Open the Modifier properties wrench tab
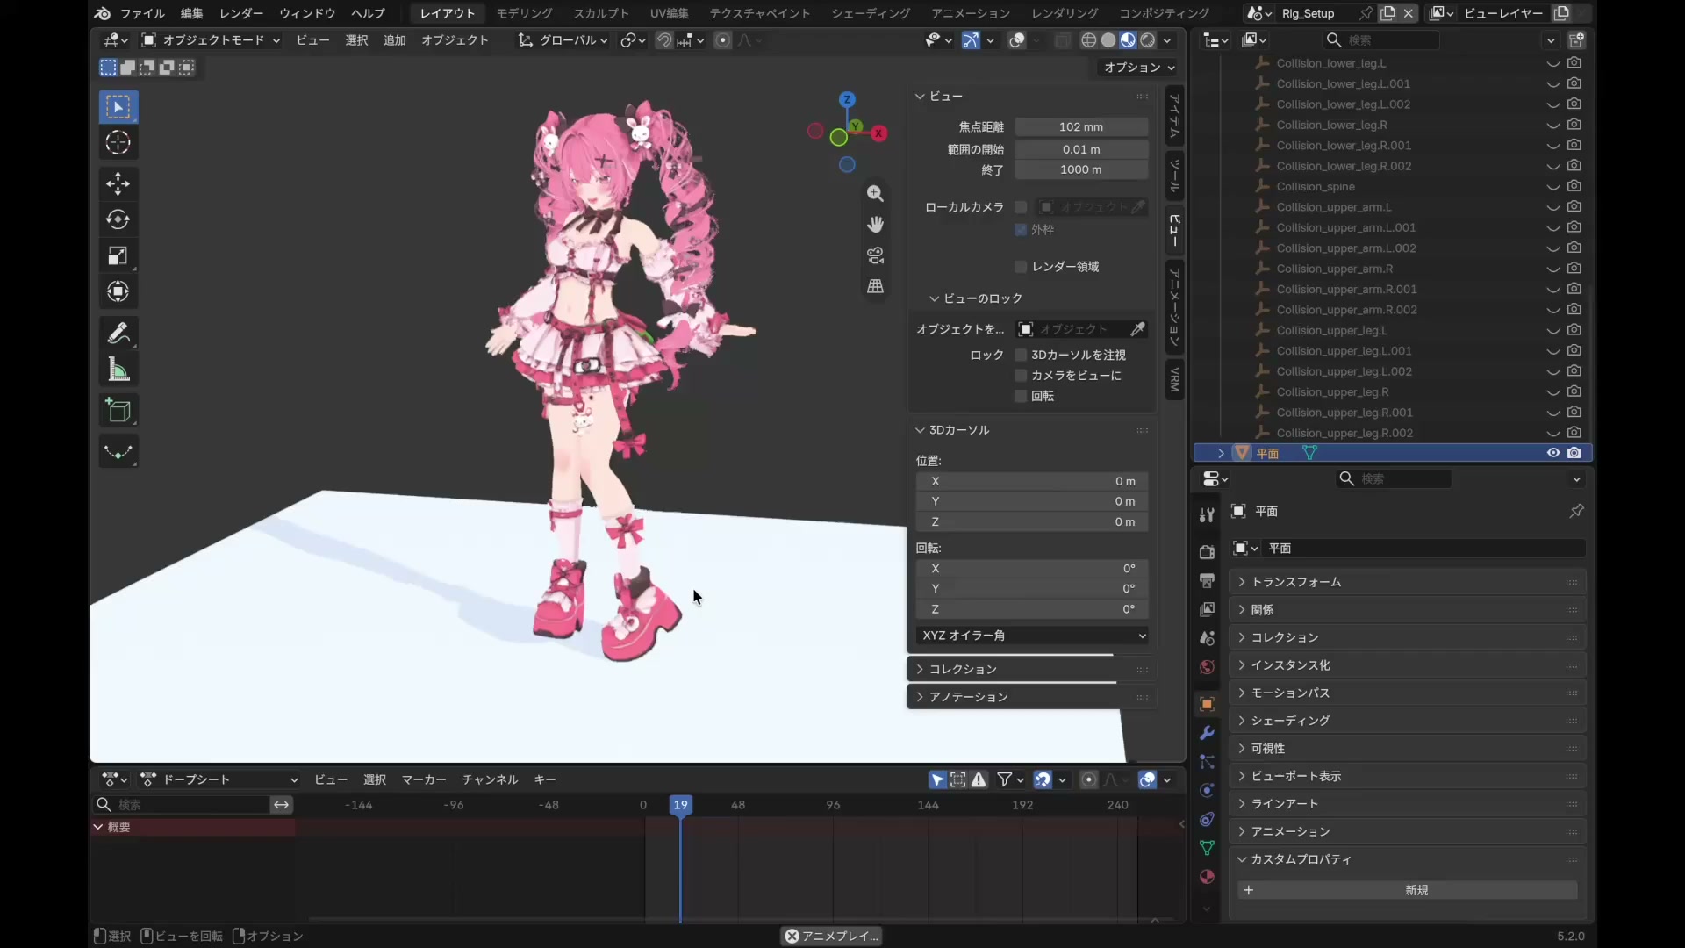1685x948 pixels. coord(1207,733)
